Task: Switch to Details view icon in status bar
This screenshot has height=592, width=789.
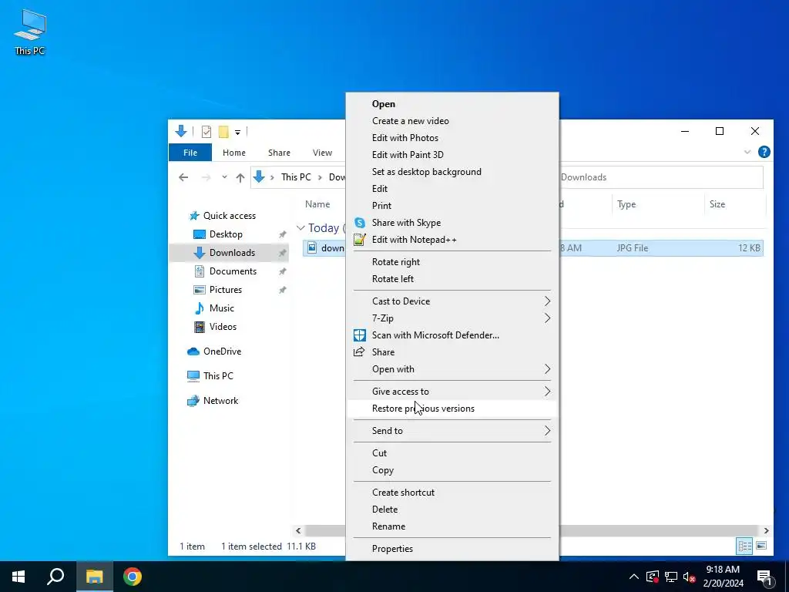Action: click(x=745, y=546)
